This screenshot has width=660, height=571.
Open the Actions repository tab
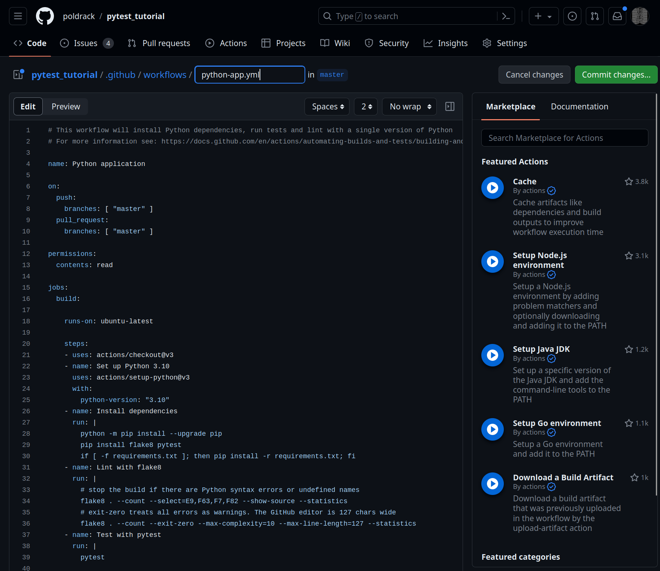click(226, 43)
